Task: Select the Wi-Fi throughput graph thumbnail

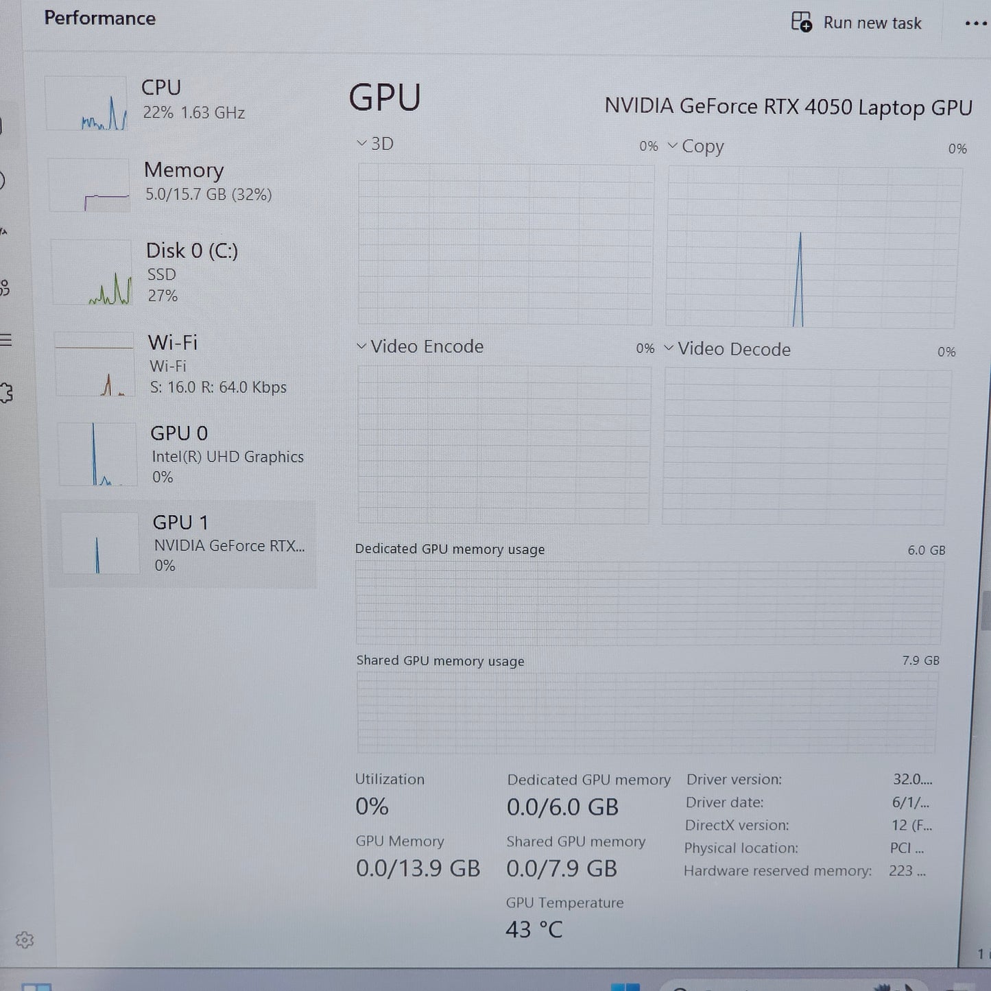Action: coord(94,364)
